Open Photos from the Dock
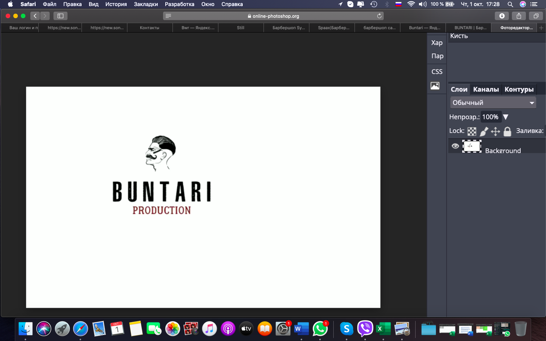The height and width of the screenshot is (341, 546). (x=173, y=328)
